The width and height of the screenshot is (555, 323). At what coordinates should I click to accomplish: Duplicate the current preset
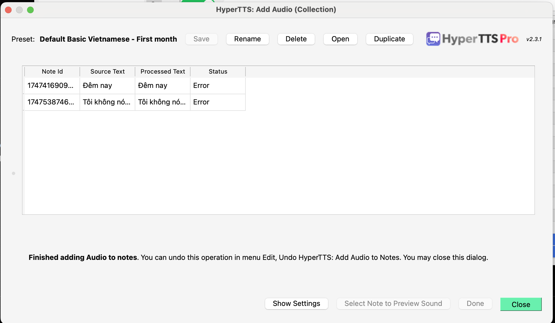[x=389, y=39]
